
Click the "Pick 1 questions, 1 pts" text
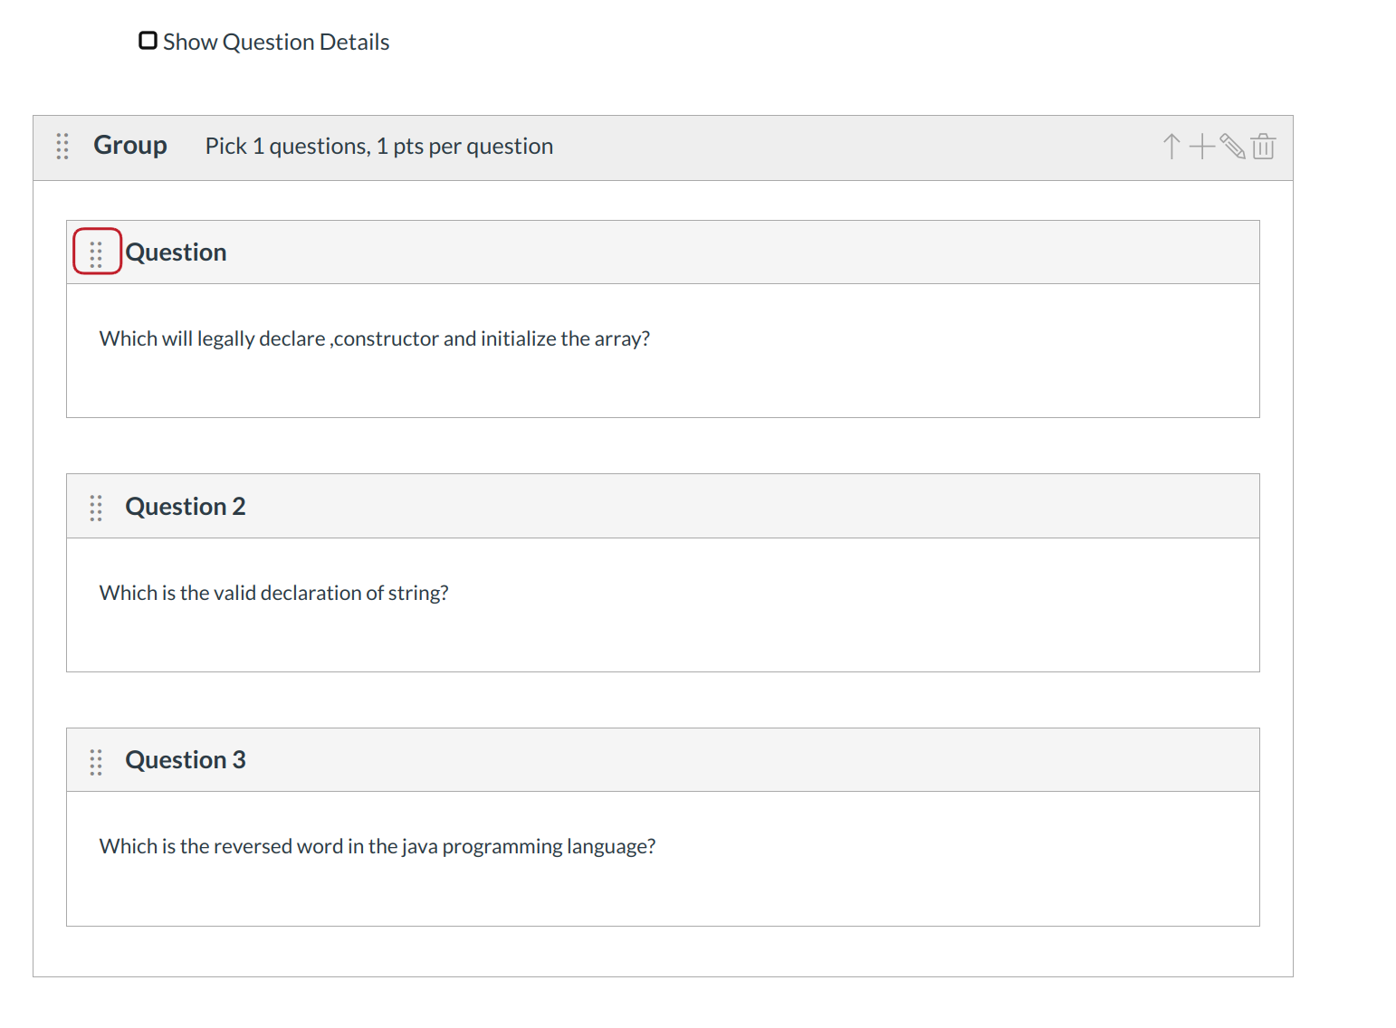[x=378, y=147]
